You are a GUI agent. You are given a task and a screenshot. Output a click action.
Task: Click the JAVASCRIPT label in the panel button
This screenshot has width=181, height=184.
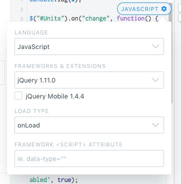(140, 9)
